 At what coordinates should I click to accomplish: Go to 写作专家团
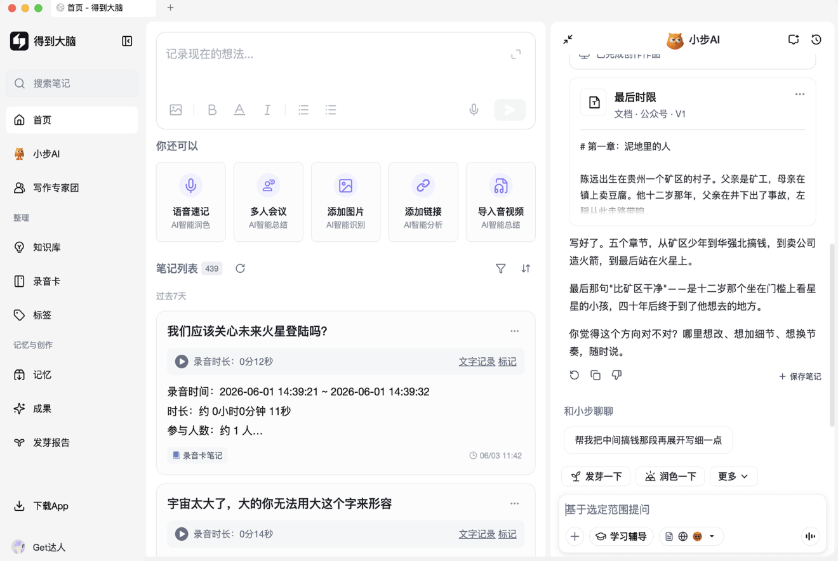[72, 188]
